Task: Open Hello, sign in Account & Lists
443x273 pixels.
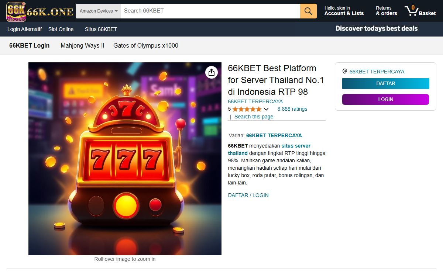Action: point(344,11)
